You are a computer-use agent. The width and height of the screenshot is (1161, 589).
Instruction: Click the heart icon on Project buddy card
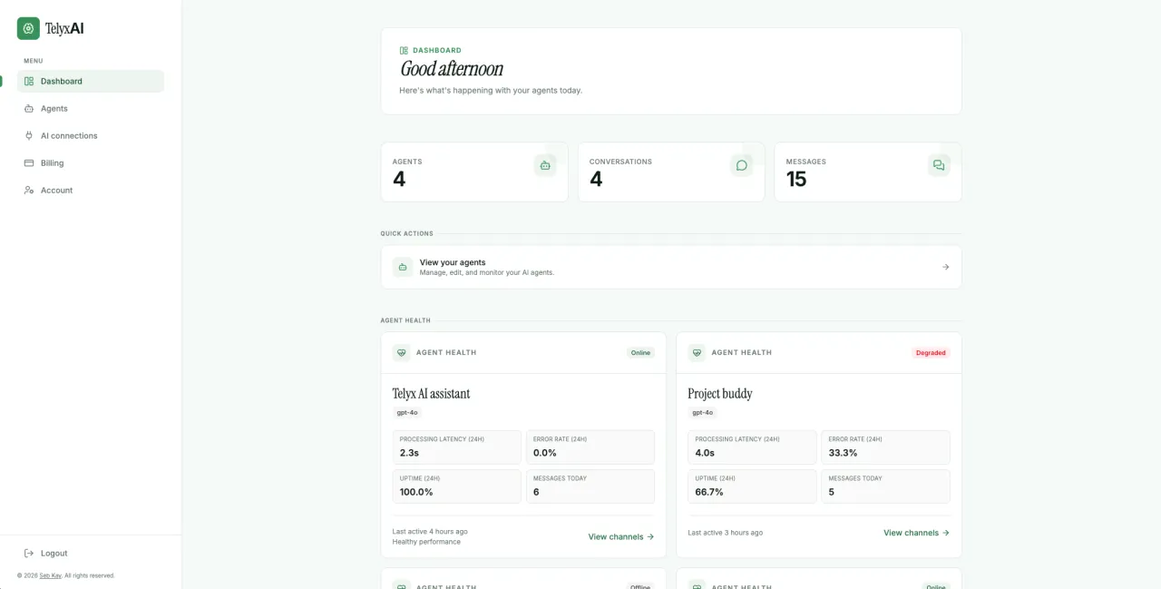[697, 352]
